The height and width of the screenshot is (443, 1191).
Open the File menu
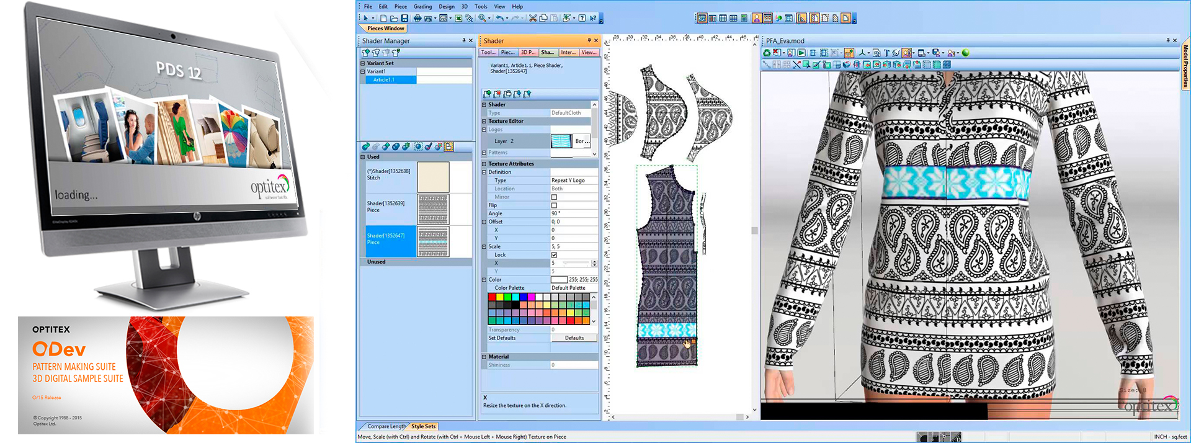368,7
